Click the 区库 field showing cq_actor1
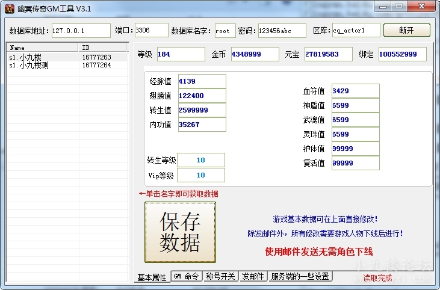The width and height of the screenshot is (440, 290). click(x=355, y=31)
